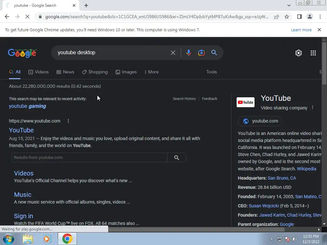Open the search Tools

pyautogui.click(x=211, y=72)
